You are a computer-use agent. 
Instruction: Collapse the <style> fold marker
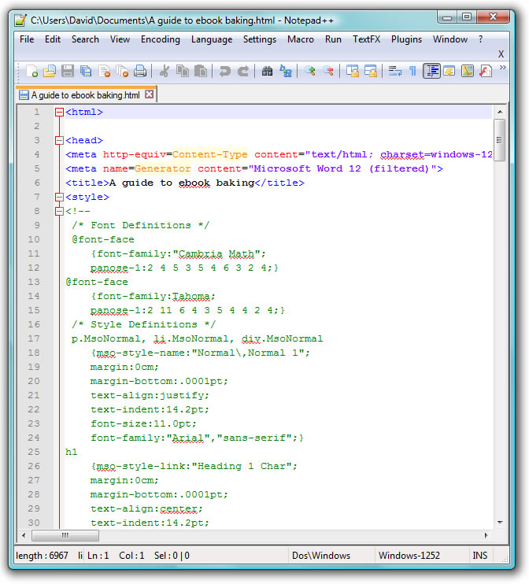59,198
